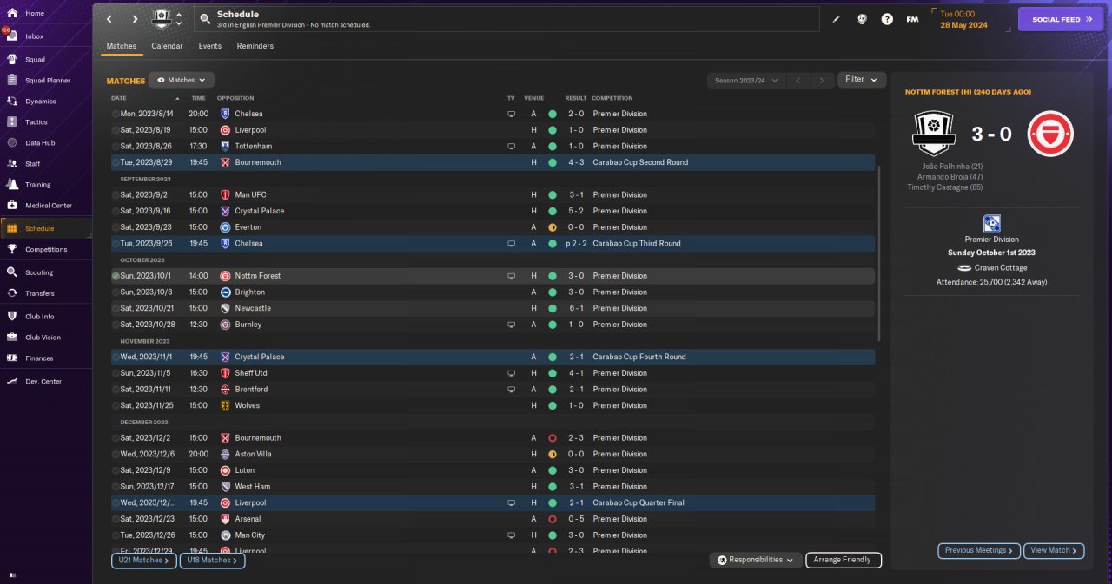Click the Arrange Friendly button

click(844, 561)
